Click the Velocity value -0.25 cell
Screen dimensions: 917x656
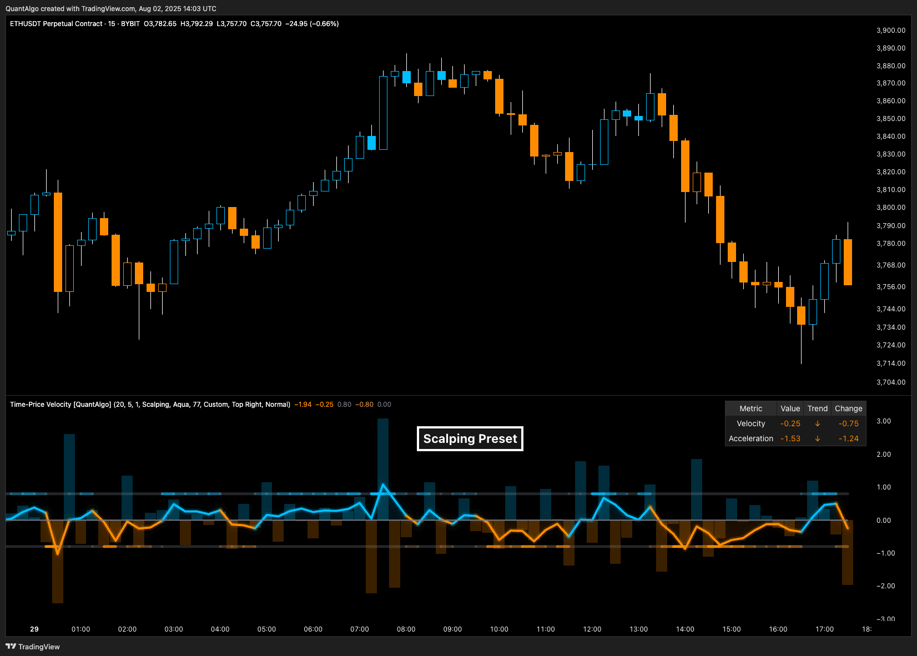(790, 423)
